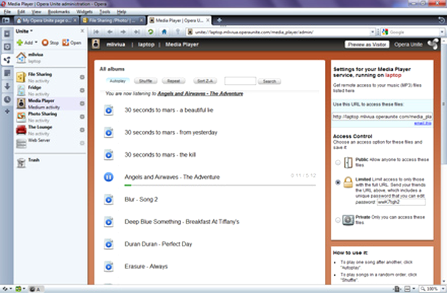Click the Search button

[269, 81]
